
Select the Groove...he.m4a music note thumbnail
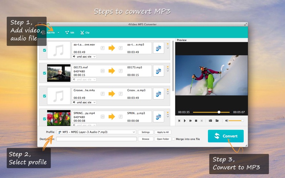(59, 96)
